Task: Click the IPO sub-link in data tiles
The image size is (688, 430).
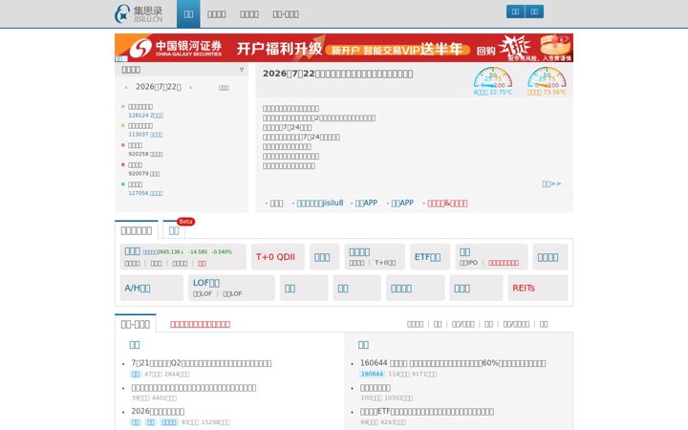Action: pyautogui.click(x=468, y=263)
